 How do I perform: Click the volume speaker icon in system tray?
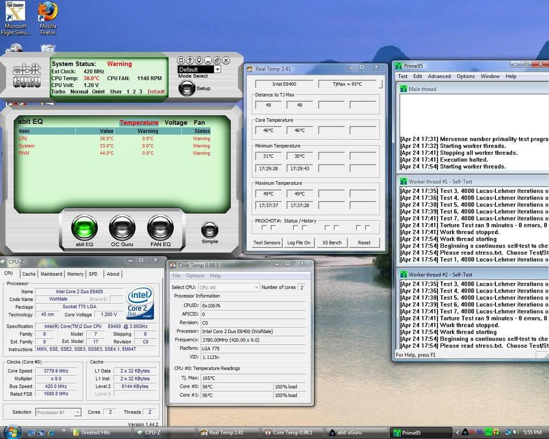[516, 432]
